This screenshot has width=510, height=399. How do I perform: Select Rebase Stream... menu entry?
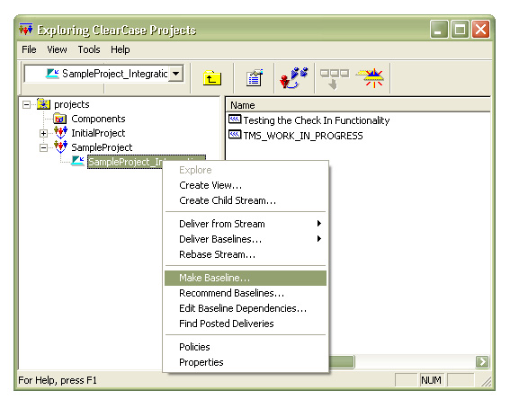coord(246,254)
